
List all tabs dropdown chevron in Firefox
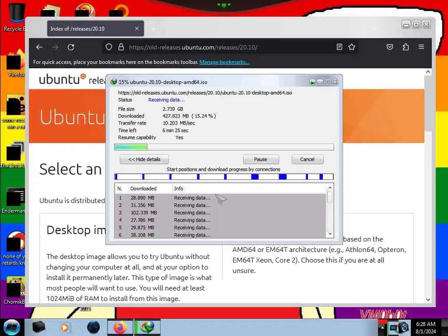374,28
